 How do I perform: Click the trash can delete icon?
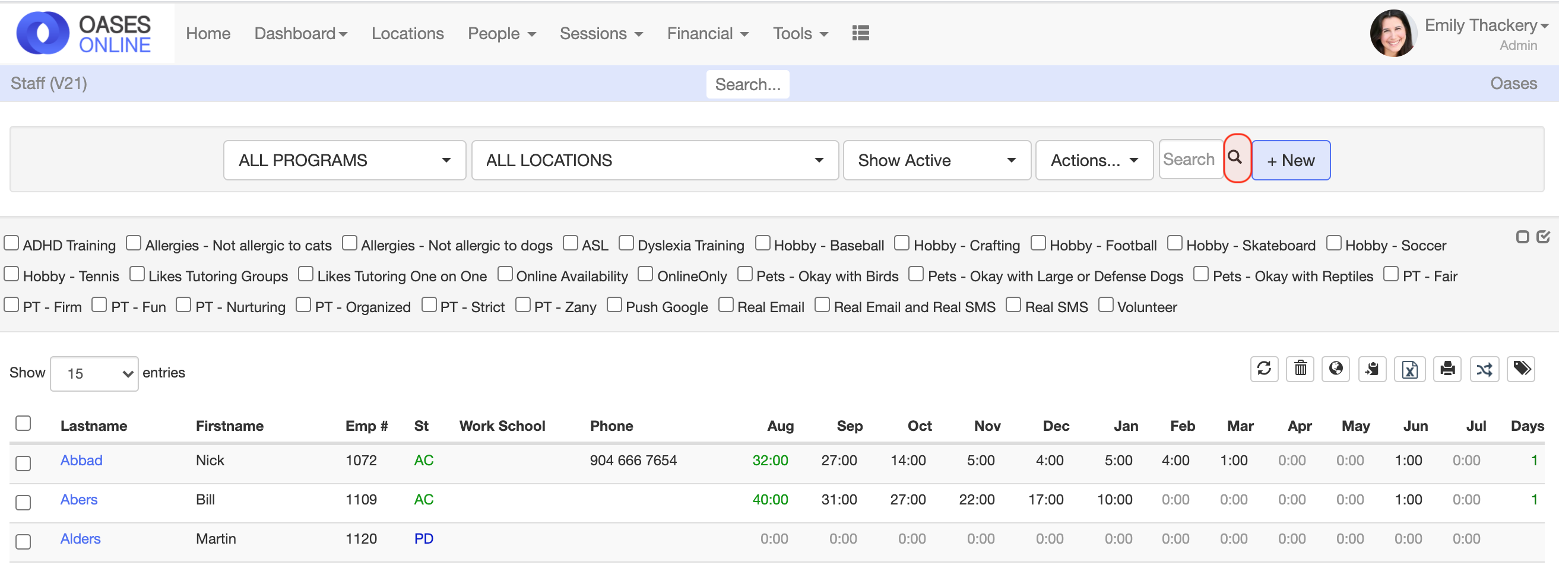[1300, 369]
